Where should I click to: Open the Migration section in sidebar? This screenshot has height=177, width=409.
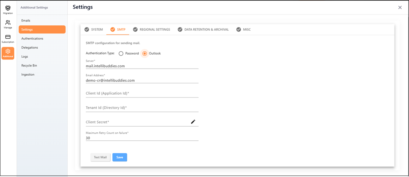[x=8, y=10]
